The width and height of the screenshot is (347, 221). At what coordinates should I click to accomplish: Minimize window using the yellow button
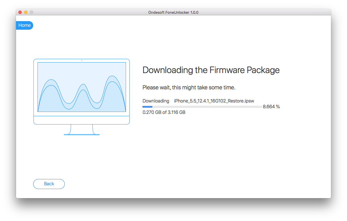point(26,12)
